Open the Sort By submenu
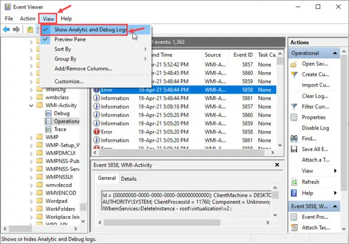The image size is (349, 244). [x=96, y=49]
